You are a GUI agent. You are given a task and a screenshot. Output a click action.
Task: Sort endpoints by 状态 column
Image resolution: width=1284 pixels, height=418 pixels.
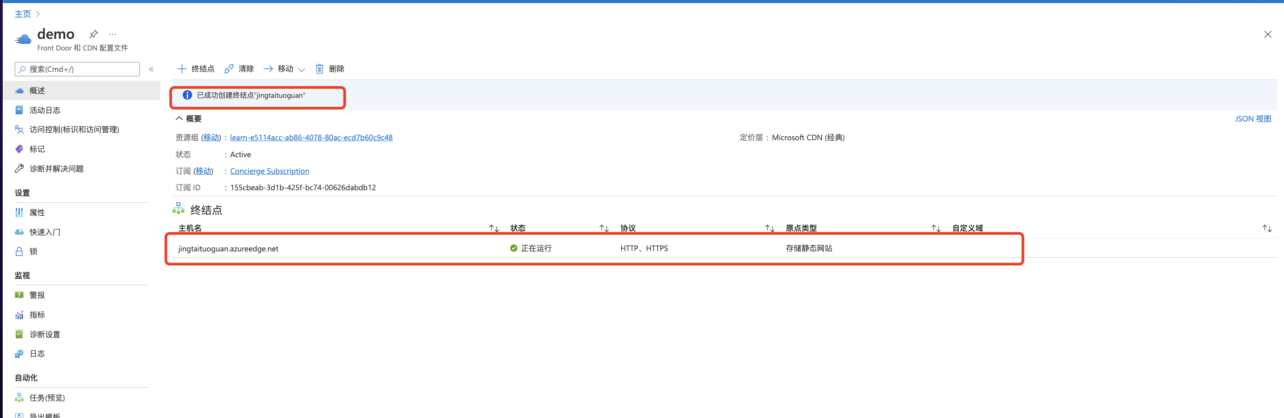[604, 228]
